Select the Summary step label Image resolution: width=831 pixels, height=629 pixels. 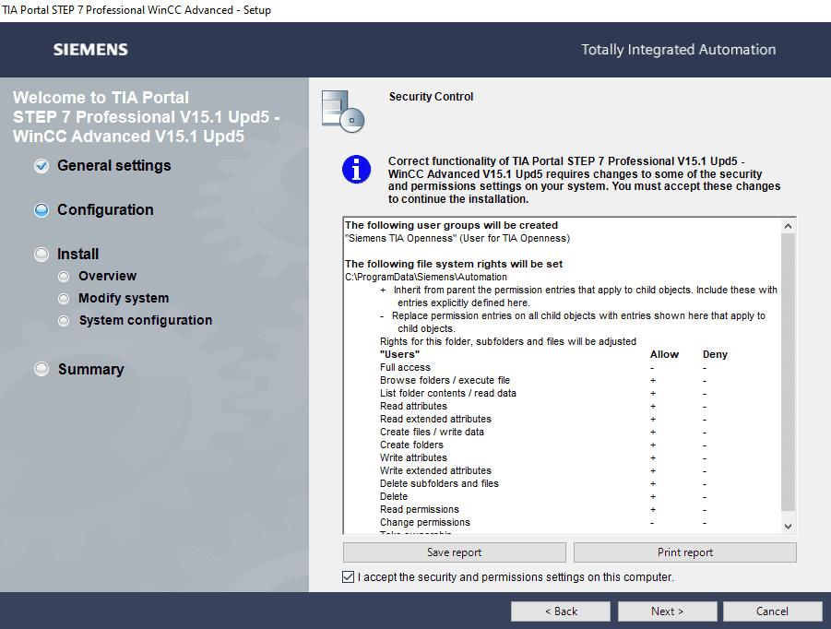[x=91, y=369]
